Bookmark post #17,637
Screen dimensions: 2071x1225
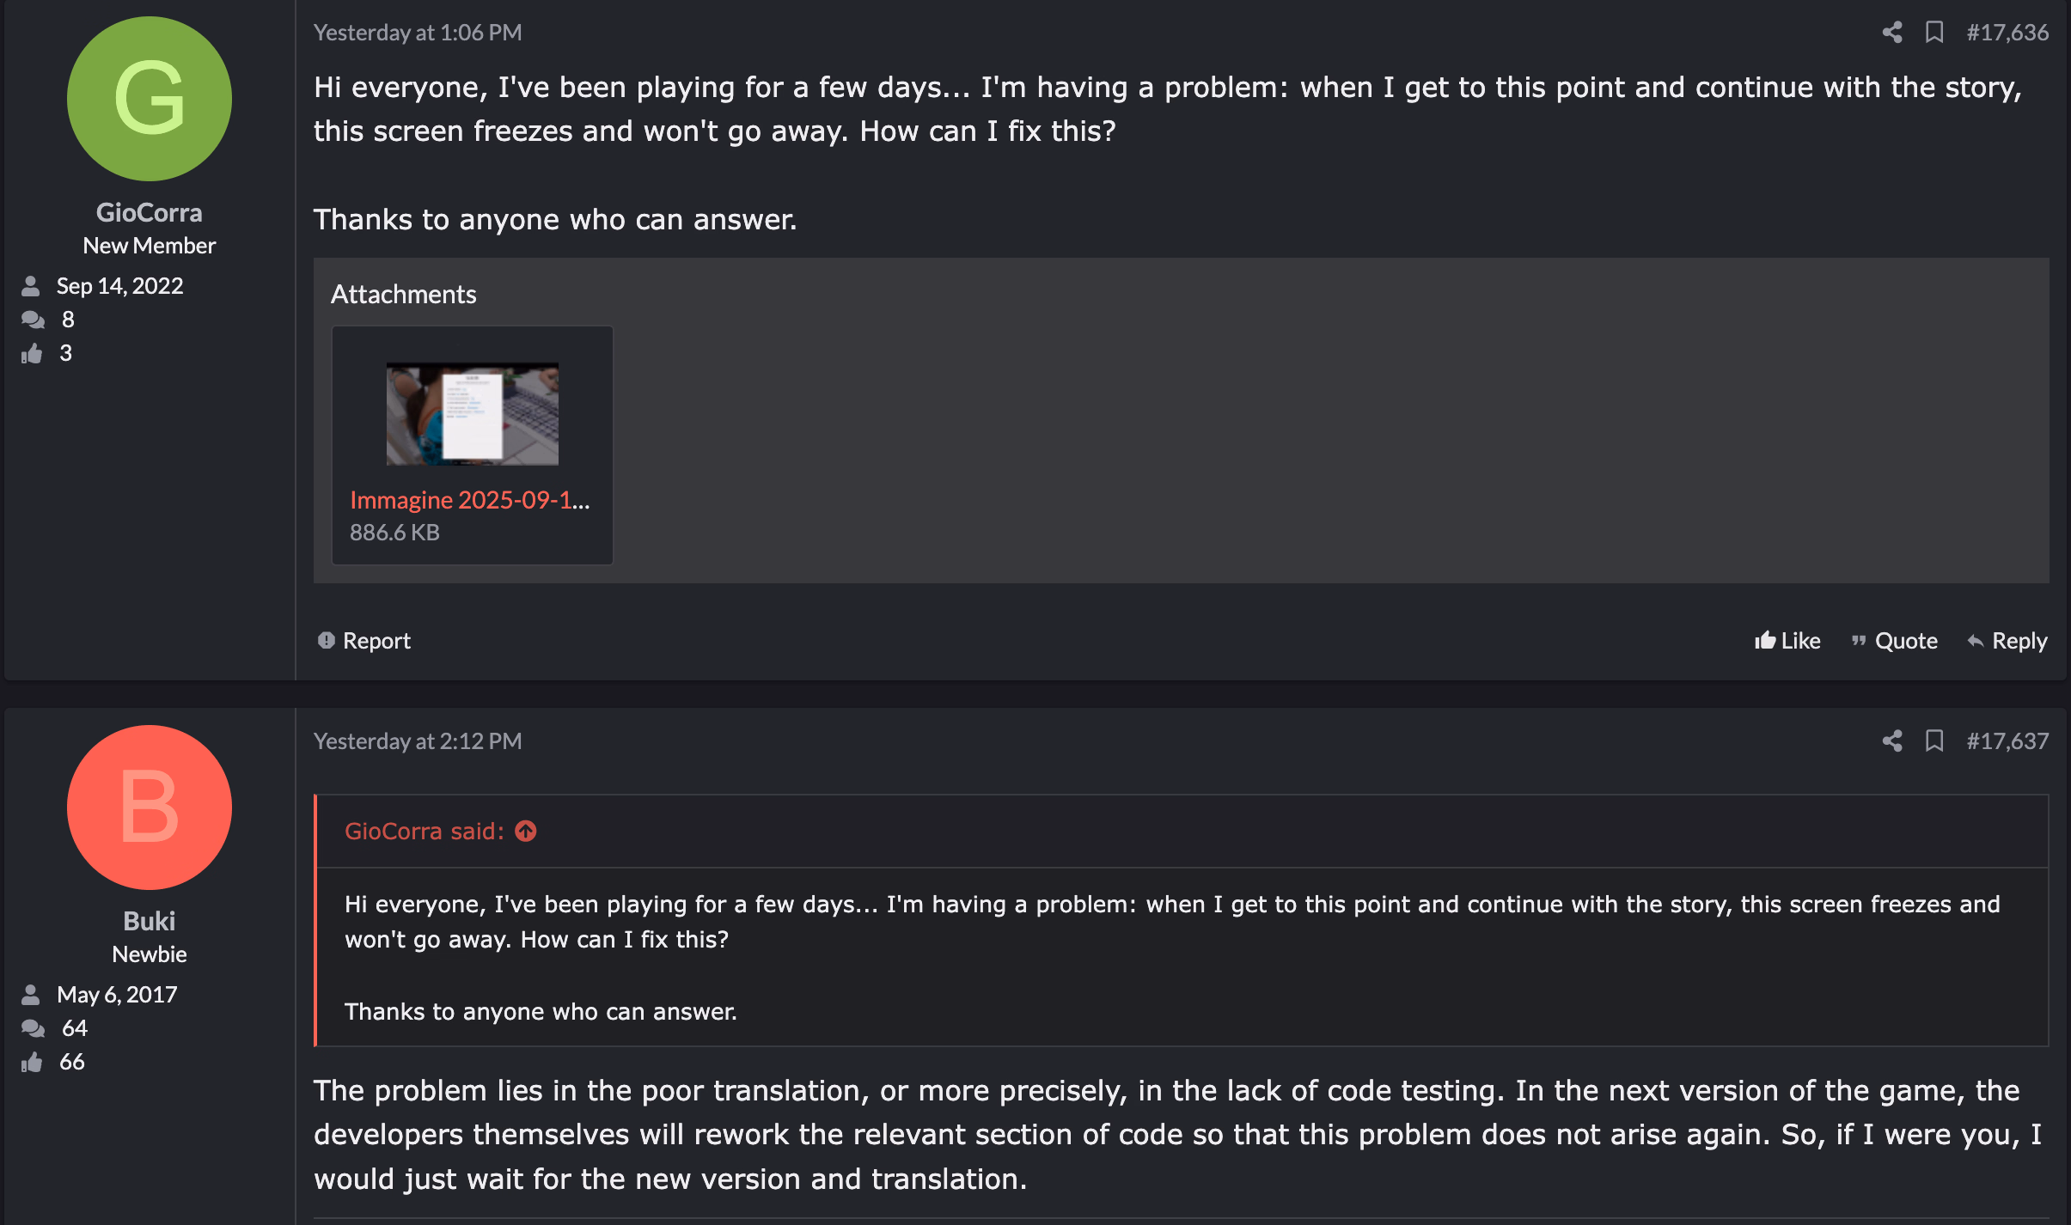point(1934,741)
